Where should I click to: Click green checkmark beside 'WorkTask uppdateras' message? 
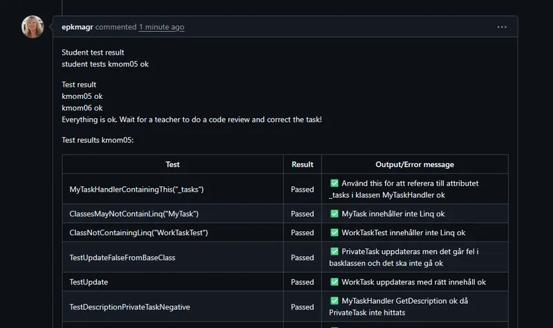click(335, 282)
